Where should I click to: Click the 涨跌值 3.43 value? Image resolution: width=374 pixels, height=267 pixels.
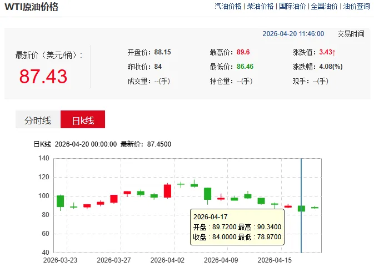pyautogui.click(x=327, y=52)
